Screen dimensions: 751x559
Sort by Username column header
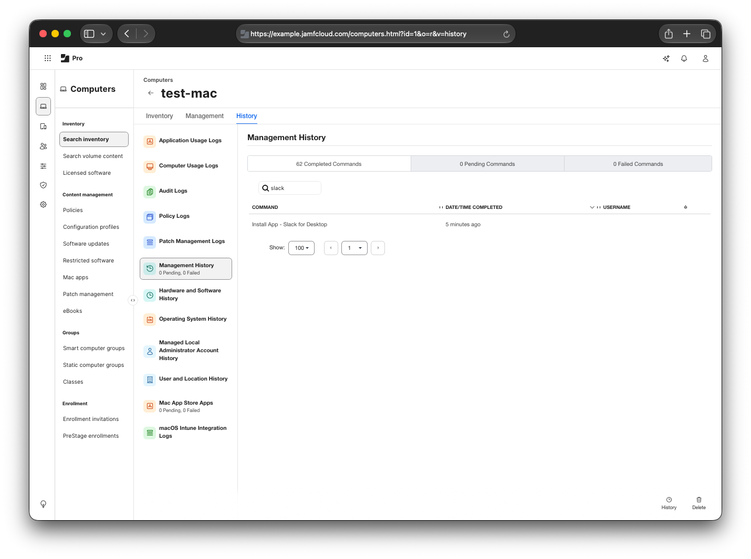click(617, 207)
